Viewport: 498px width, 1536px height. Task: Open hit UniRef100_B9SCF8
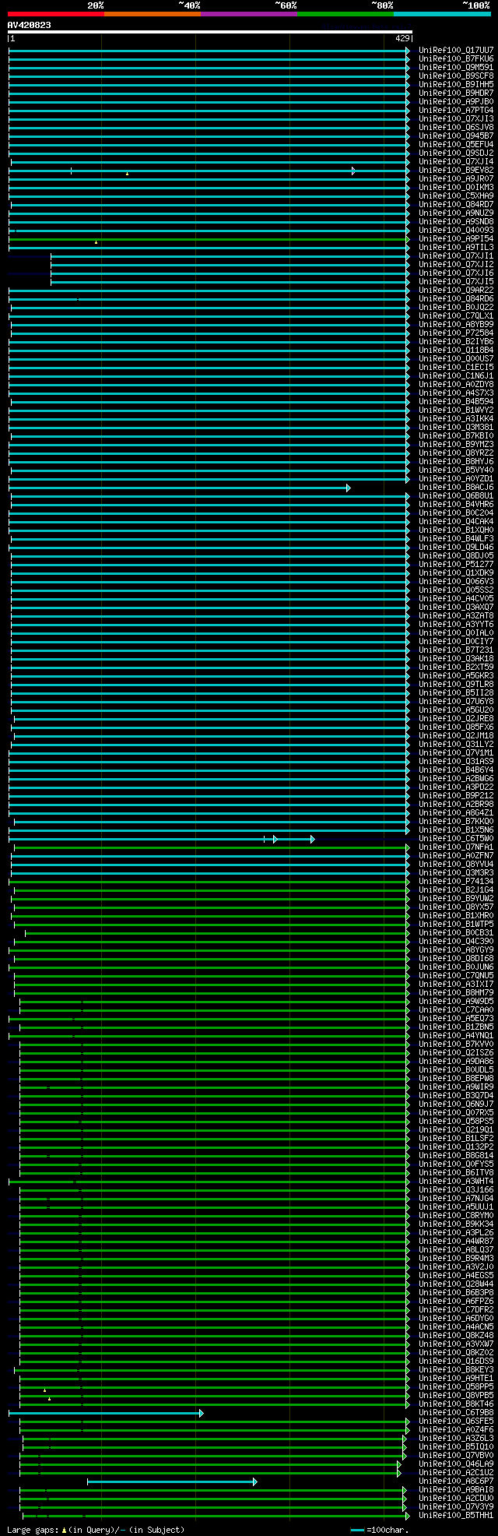click(x=456, y=76)
